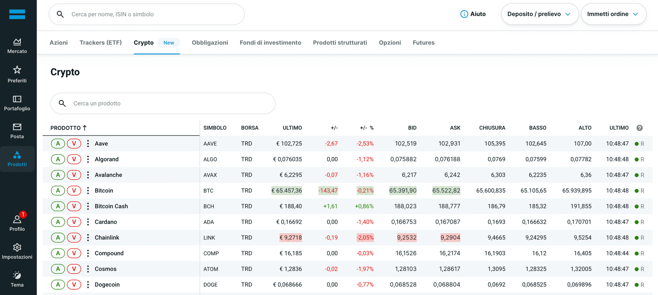658x295 pixels.
Task: Click the BTC symbol cell
Action: [x=208, y=191]
